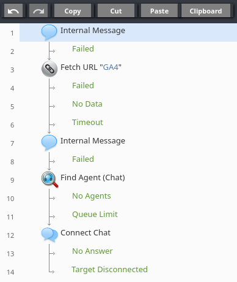Click the Fetch URL chain-link icon
This screenshot has height=282, width=237.
point(49,69)
